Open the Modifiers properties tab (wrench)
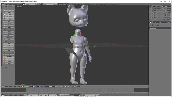Viewport: 172px width, 97px height. (164, 22)
